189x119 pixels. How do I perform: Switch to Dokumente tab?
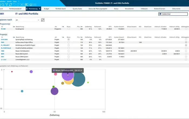pos(176,9)
